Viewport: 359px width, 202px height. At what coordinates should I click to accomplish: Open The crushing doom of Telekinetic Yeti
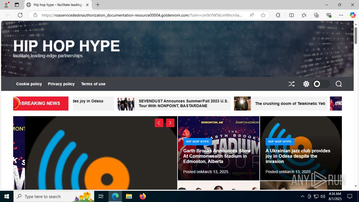coord(290,104)
